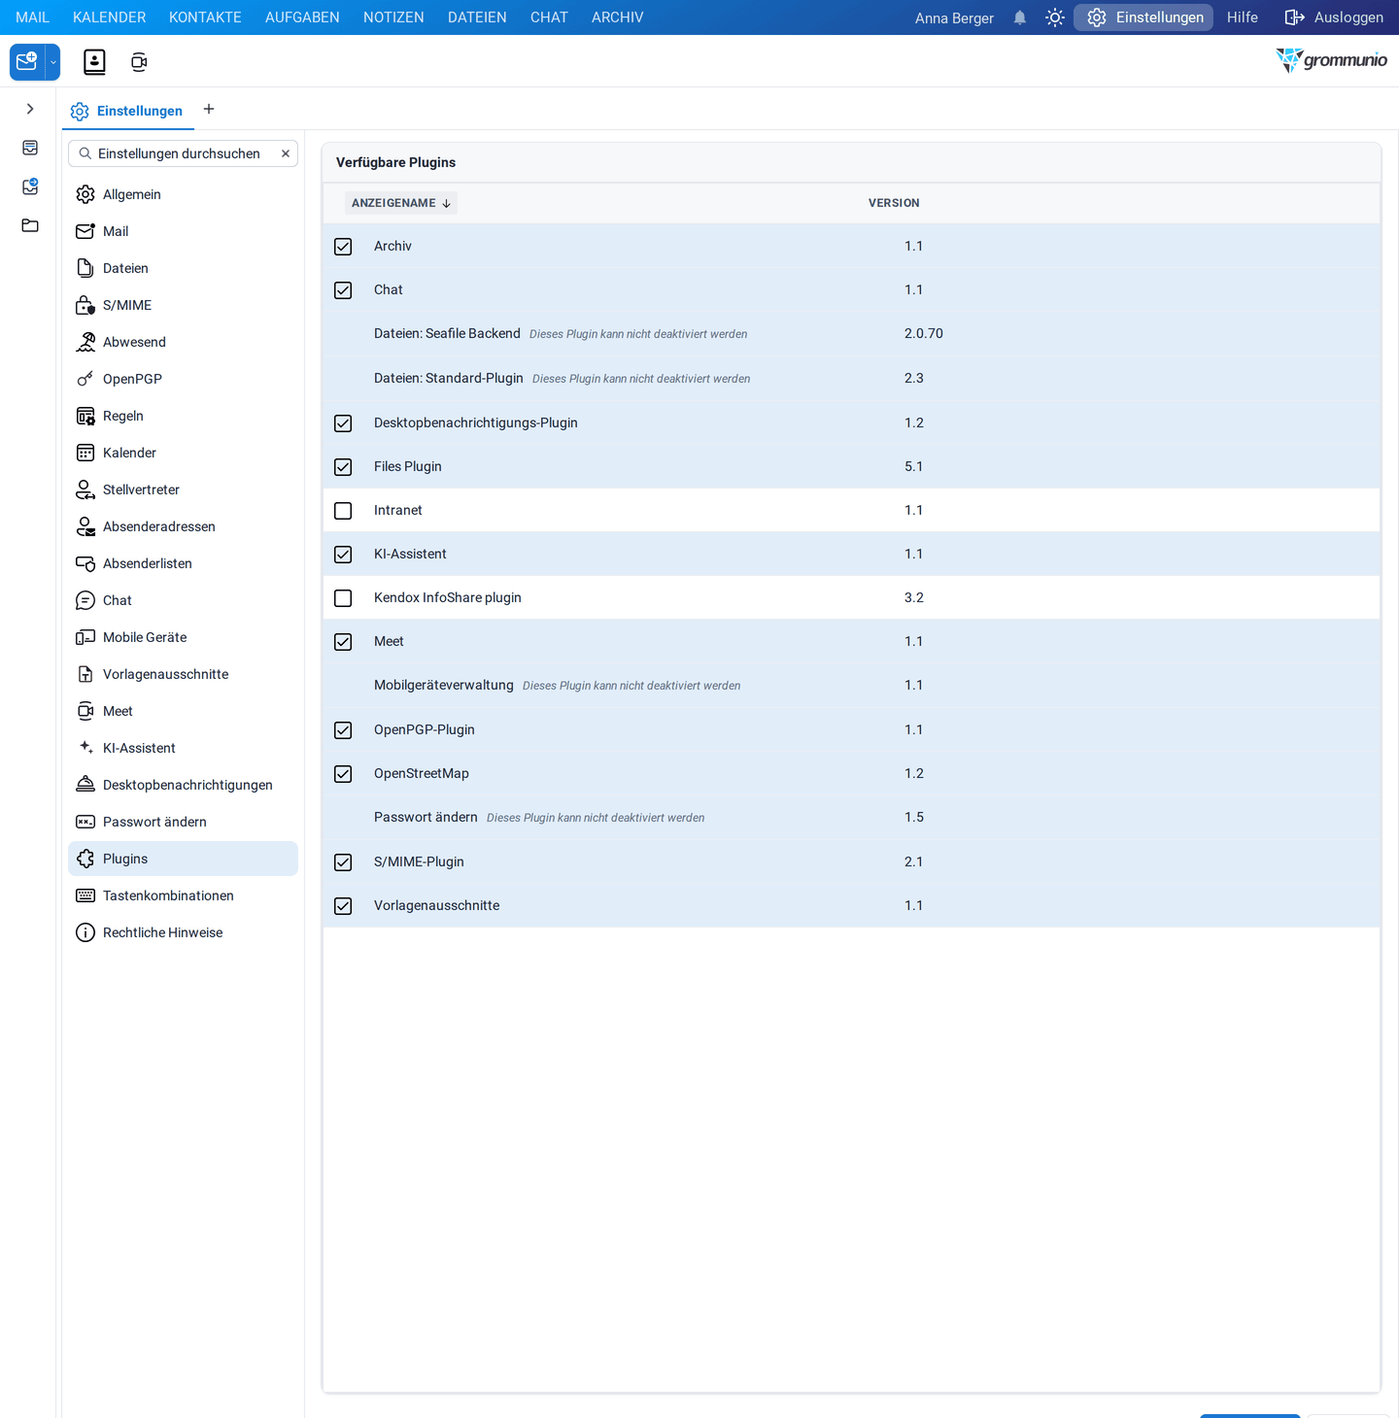Click the Einstellungen durchsuchen search field
Screen dimensions: 1399x1418
coord(183,153)
